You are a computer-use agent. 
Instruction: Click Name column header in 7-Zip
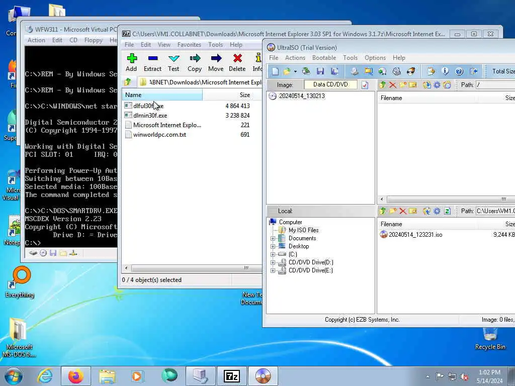click(x=162, y=95)
